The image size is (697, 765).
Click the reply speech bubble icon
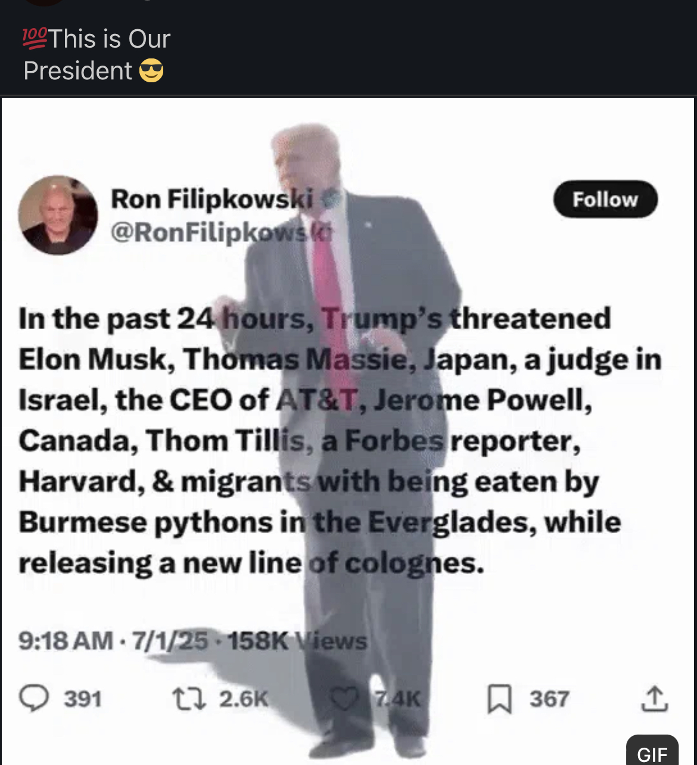(x=34, y=698)
